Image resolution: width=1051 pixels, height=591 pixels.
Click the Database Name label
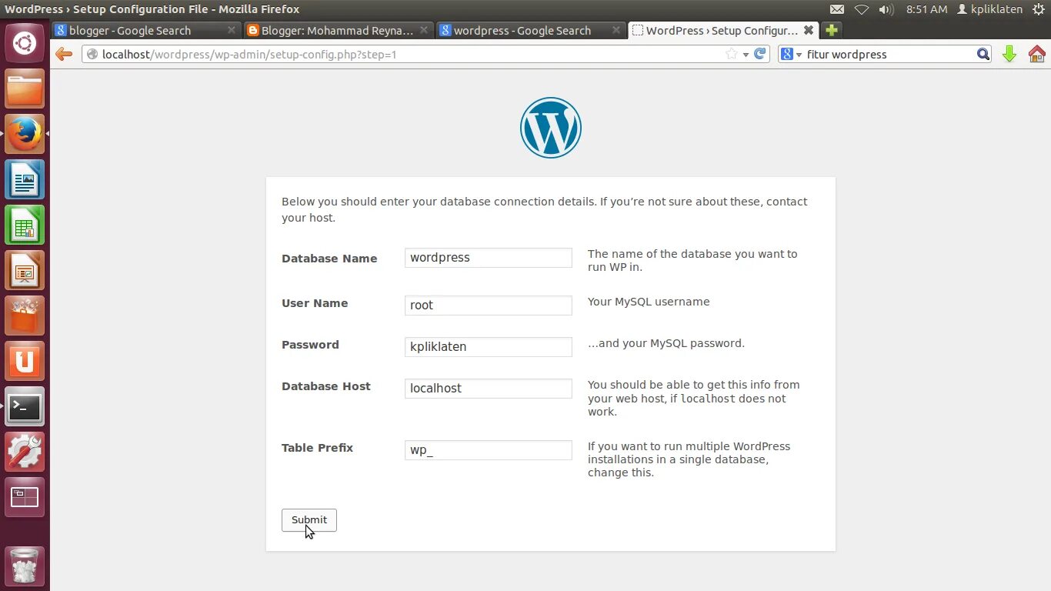pos(329,259)
